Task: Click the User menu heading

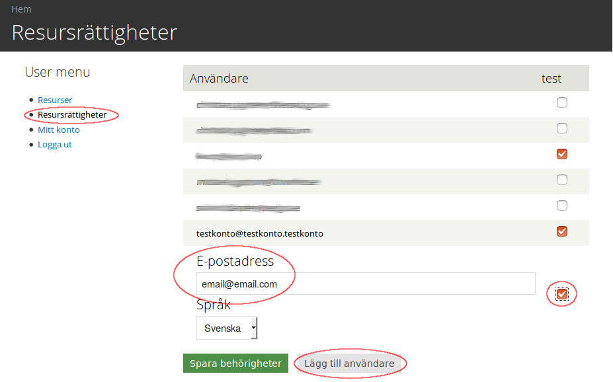Action: (58, 72)
